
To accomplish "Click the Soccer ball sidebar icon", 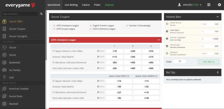I will [4, 47].
